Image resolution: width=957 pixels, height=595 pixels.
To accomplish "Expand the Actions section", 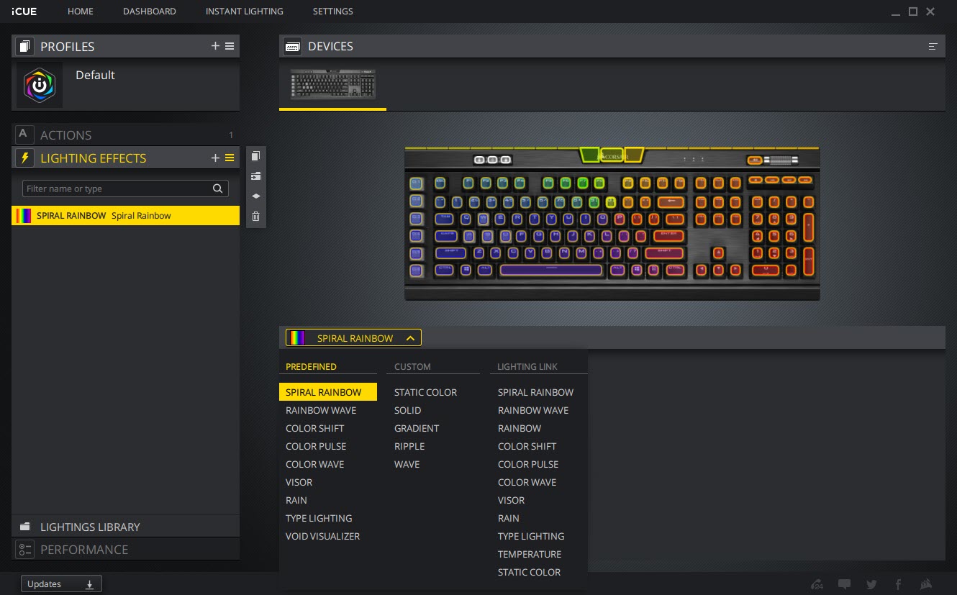I will pos(125,135).
